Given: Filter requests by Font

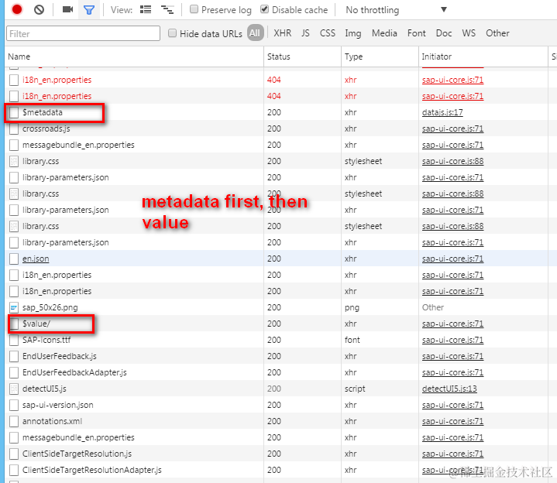Looking at the screenshot, I should (416, 33).
